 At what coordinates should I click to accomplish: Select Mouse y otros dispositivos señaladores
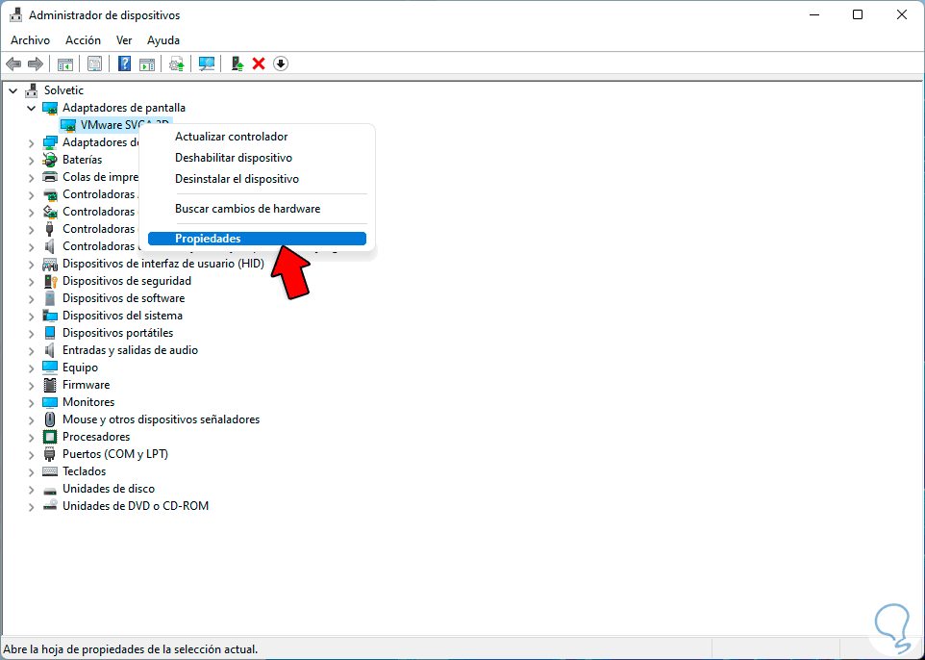[x=161, y=419]
